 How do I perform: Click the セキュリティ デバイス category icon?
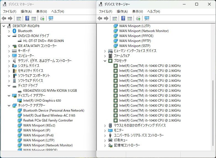tap(14, 71)
